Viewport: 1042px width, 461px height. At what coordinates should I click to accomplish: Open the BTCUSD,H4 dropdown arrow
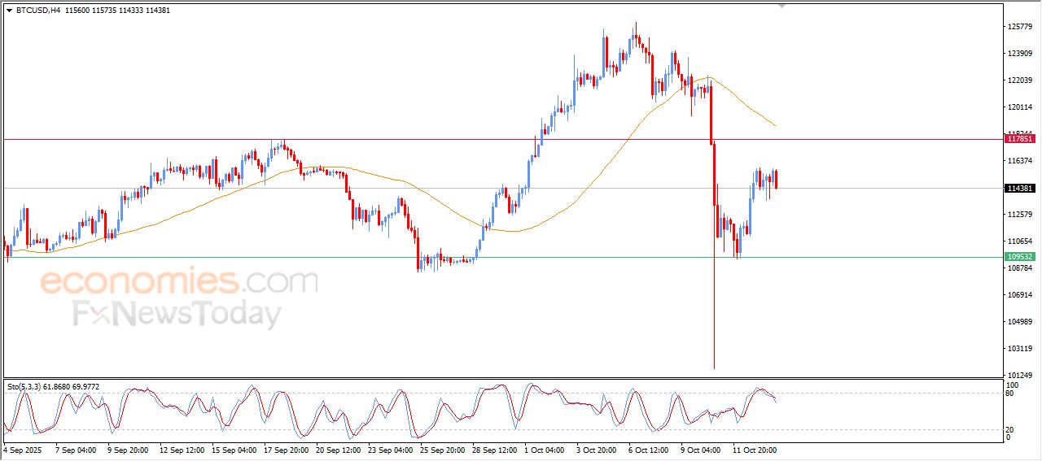point(10,11)
